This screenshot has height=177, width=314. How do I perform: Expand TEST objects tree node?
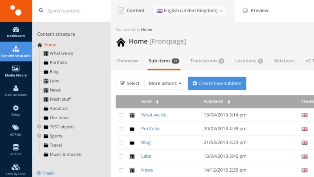pyautogui.click(x=39, y=127)
